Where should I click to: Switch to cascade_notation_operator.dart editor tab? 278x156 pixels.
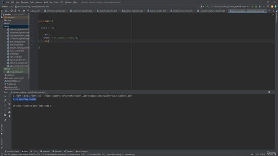pyautogui.click(x=212, y=11)
